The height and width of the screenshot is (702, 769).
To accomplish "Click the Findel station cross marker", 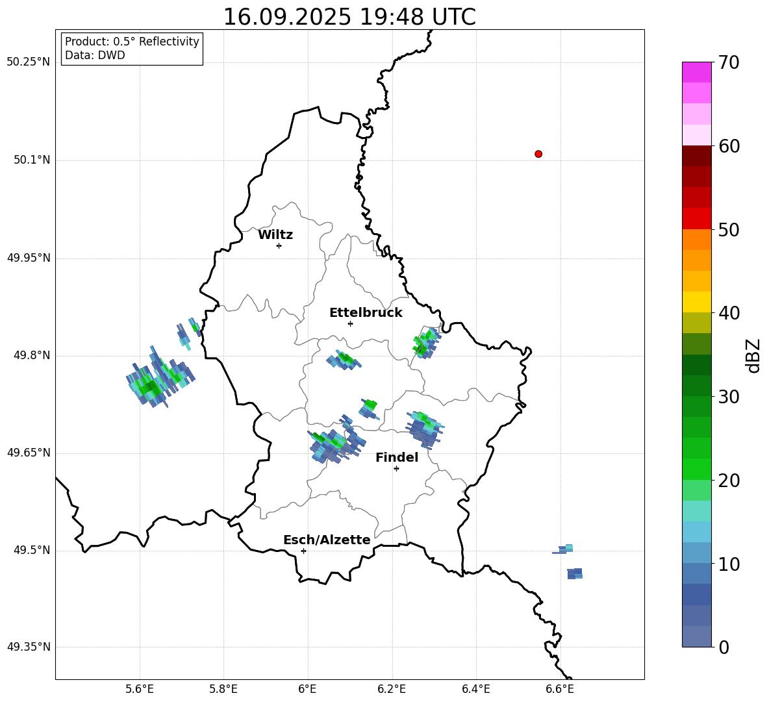I will click(396, 469).
